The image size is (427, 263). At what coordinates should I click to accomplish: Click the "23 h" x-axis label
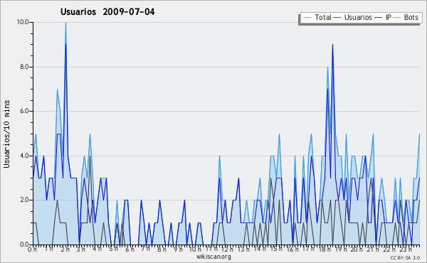(406, 249)
